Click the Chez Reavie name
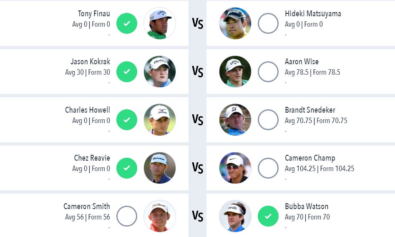The width and height of the screenshot is (395, 237). pos(92,158)
